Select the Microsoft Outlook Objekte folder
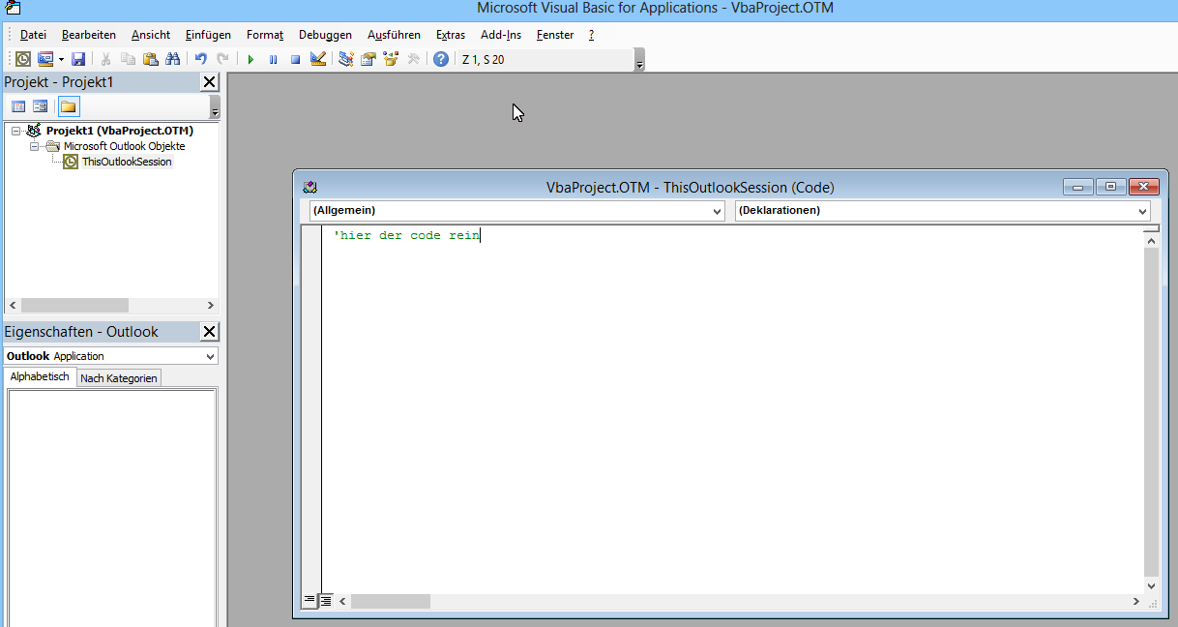Image resolution: width=1178 pixels, height=627 pixels. tap(124, 146)
